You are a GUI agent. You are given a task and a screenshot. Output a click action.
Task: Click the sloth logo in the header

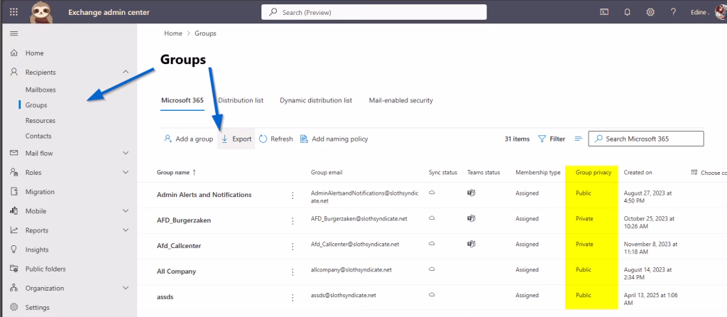click(41, 12)
